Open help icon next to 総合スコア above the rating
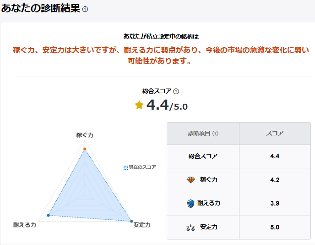 (176, 91)
